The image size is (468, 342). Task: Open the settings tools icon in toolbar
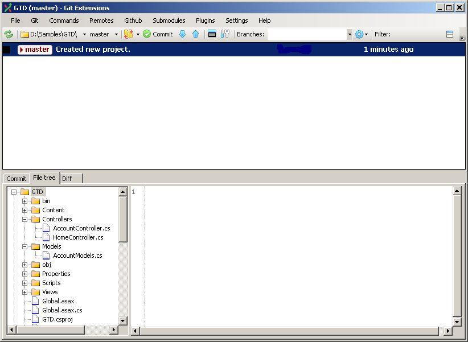[x=225, y=34]
